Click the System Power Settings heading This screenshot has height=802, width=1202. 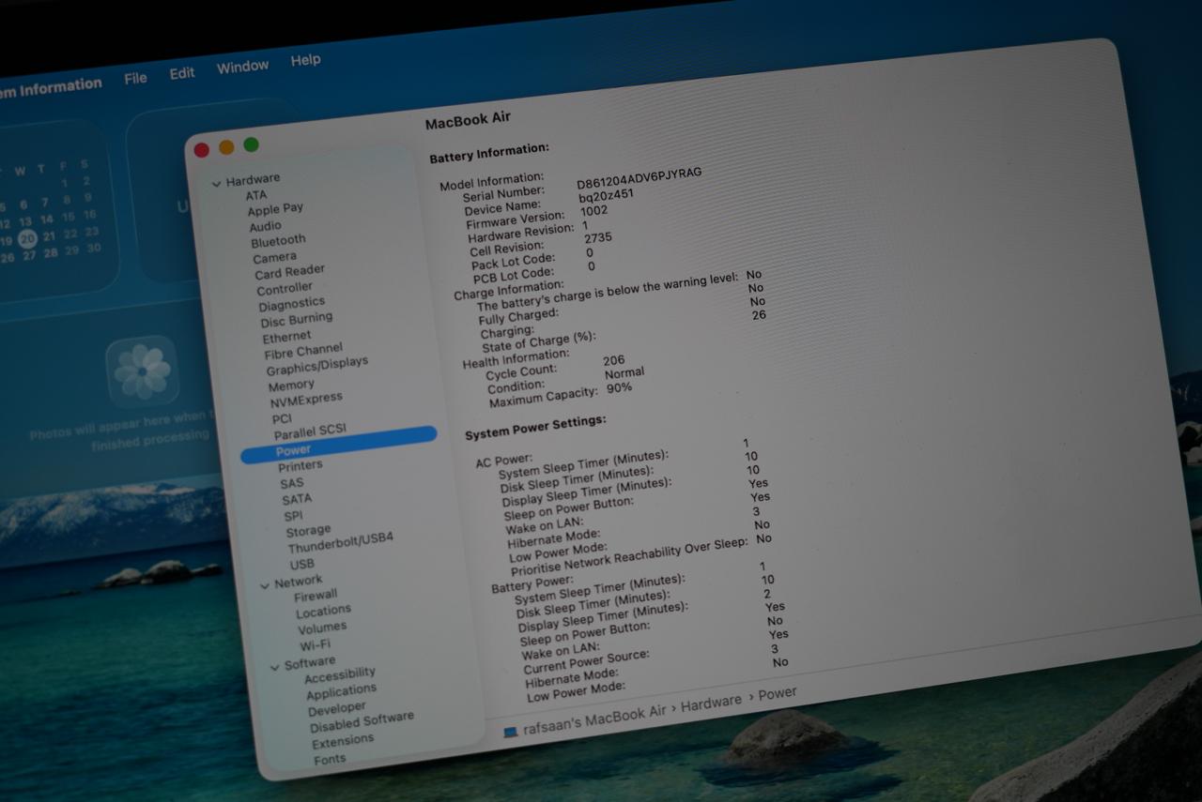pos(535,427)
